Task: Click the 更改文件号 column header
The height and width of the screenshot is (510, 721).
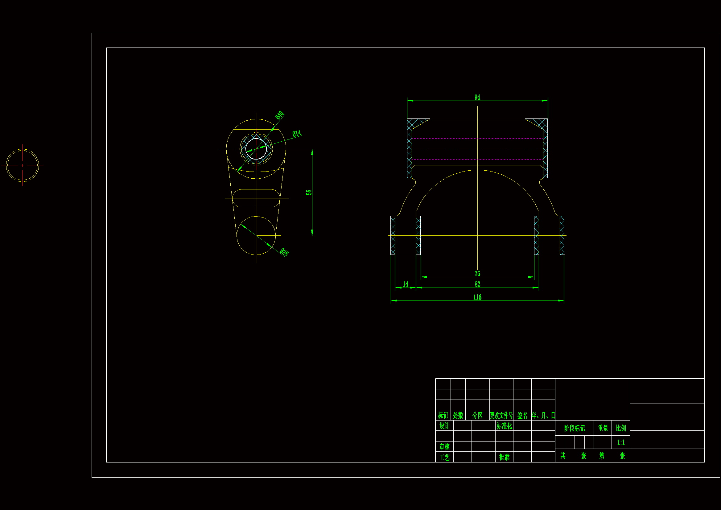Action: tap(501, 415)
